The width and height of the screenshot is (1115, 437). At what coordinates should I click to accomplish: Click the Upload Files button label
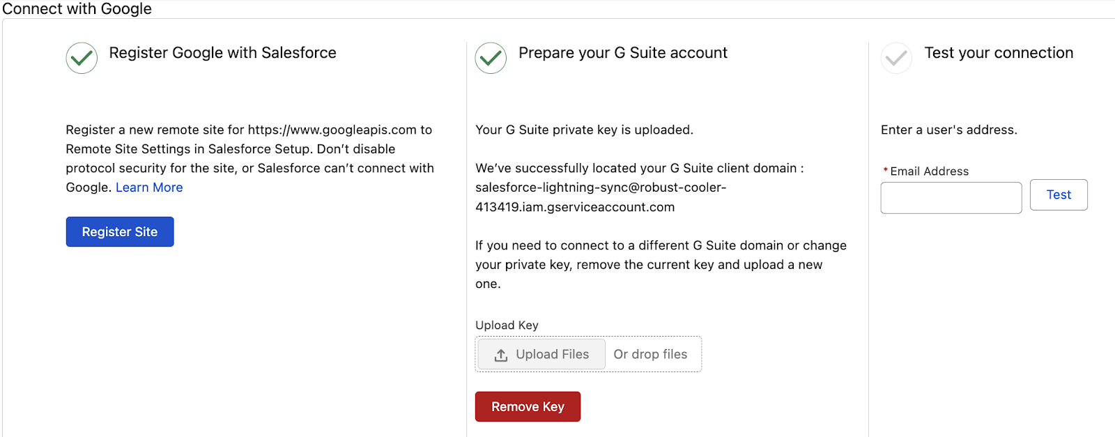[552, 354]
